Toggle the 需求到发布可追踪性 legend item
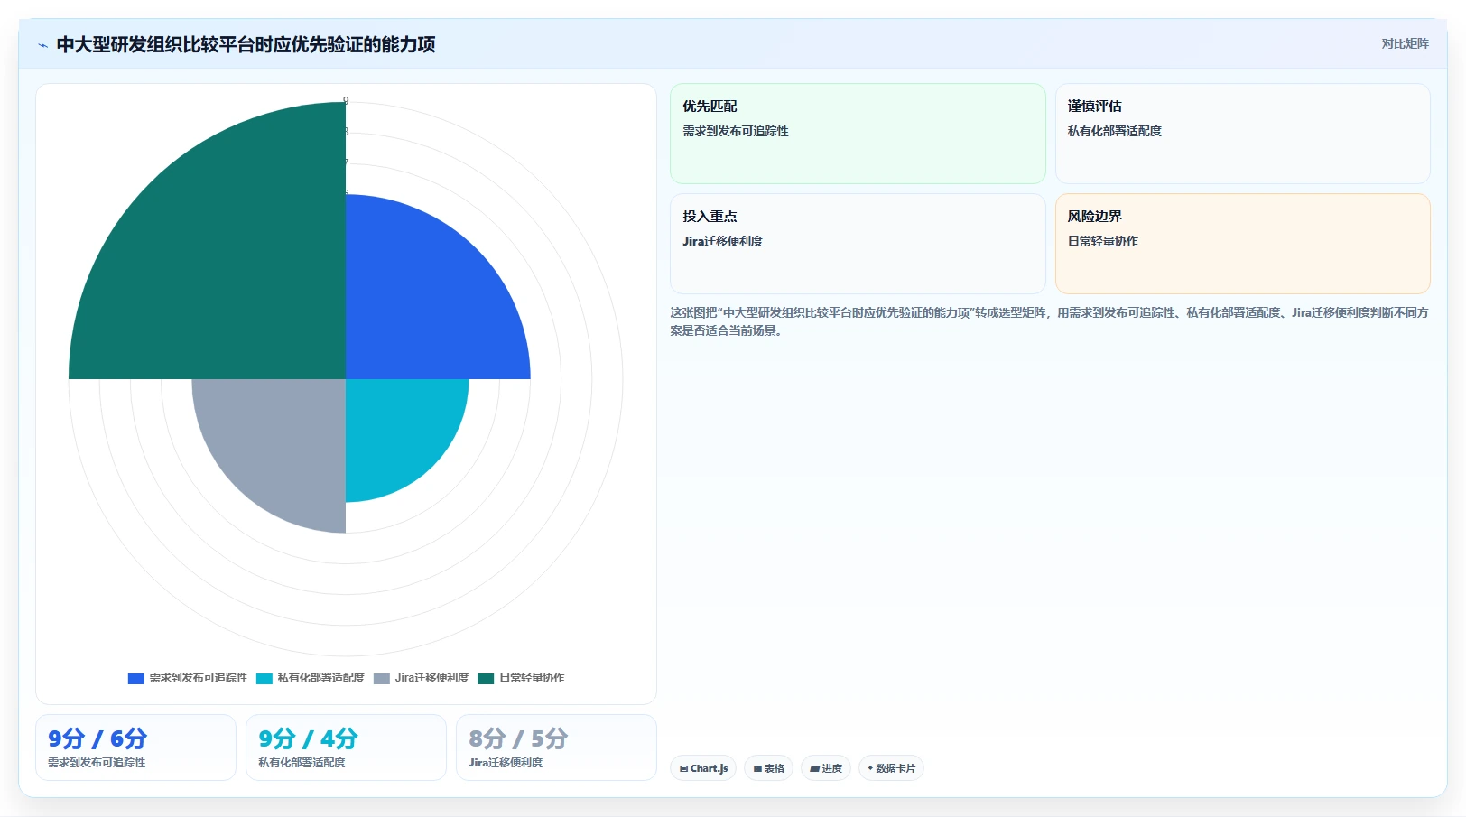 point(188,678)
